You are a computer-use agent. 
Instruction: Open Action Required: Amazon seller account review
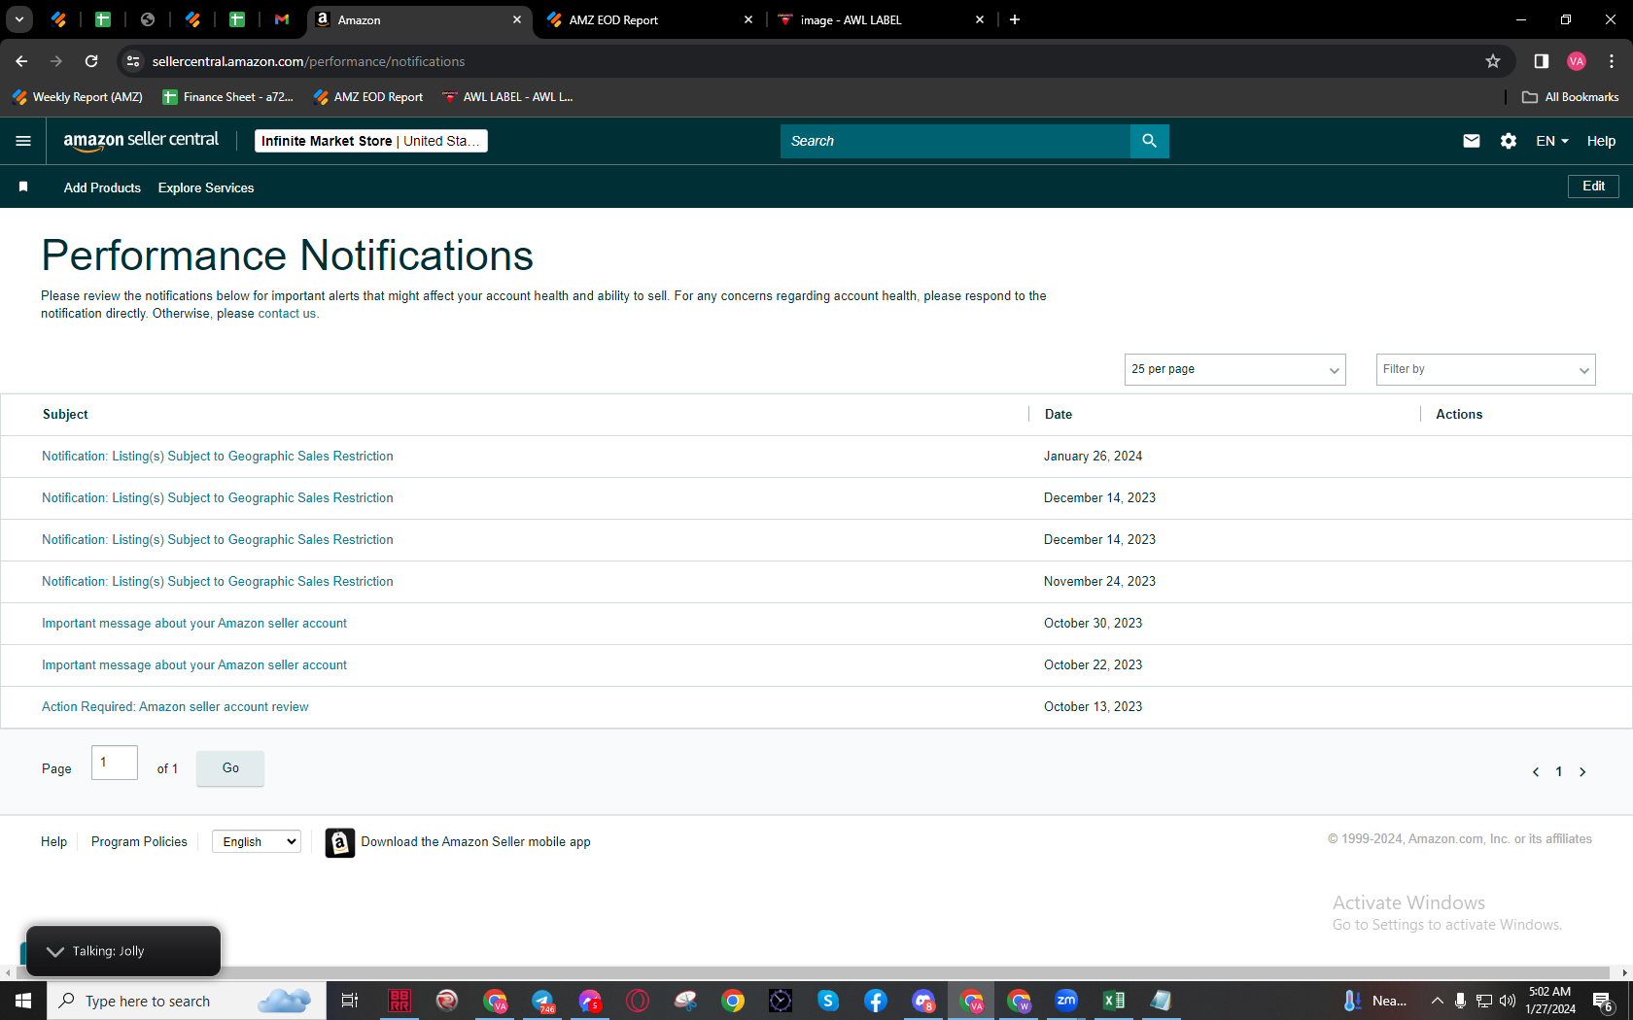tap(175, 707)
